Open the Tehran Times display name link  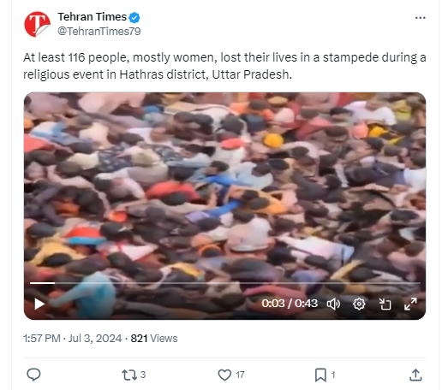[x=93, y=17]
